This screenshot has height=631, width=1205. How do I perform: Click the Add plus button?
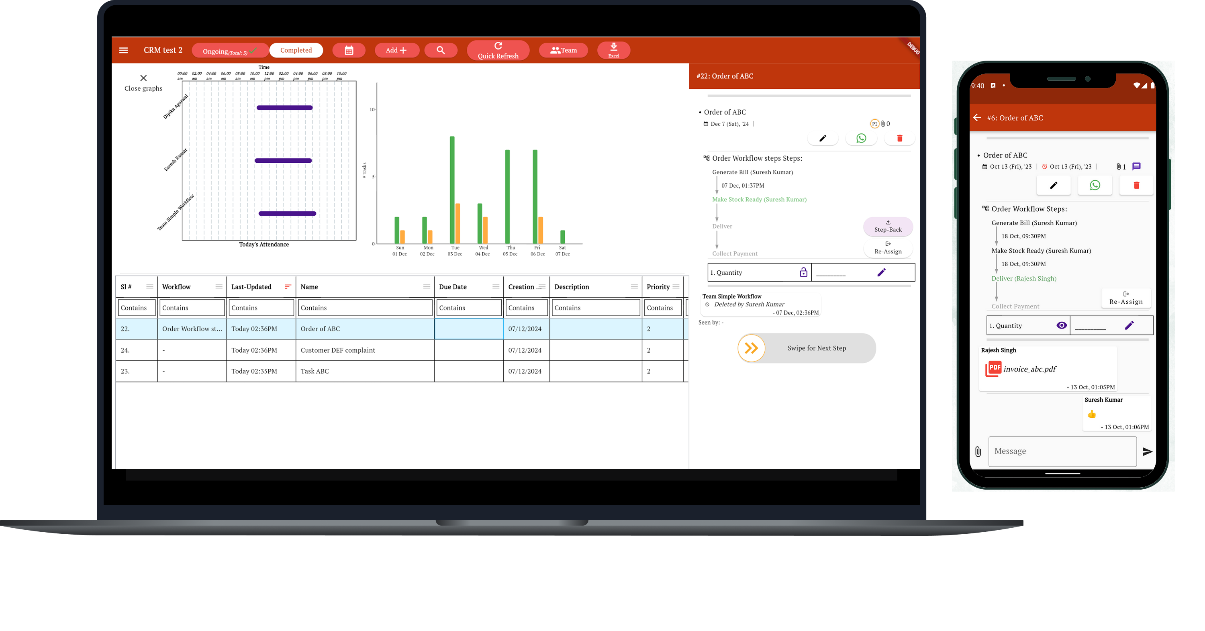pos(397,50)
